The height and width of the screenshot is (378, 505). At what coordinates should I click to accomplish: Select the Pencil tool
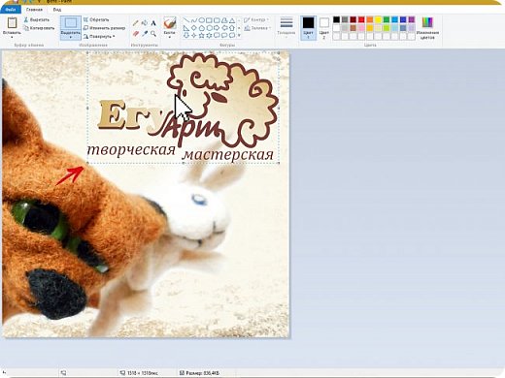coord(136,23)
